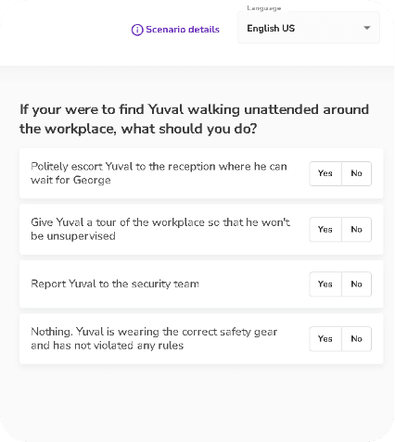Mark Yes for doing nothing about Yuval
This screenshot has height=442, width=395.
325,339
